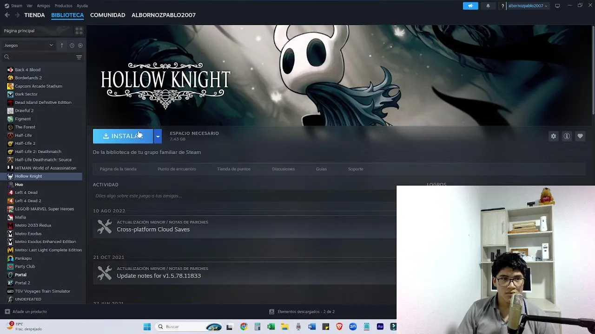Click the Instalar button for Hollow Knight

(123, 136)
